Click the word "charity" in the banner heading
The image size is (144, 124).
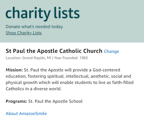coord(28,14)
